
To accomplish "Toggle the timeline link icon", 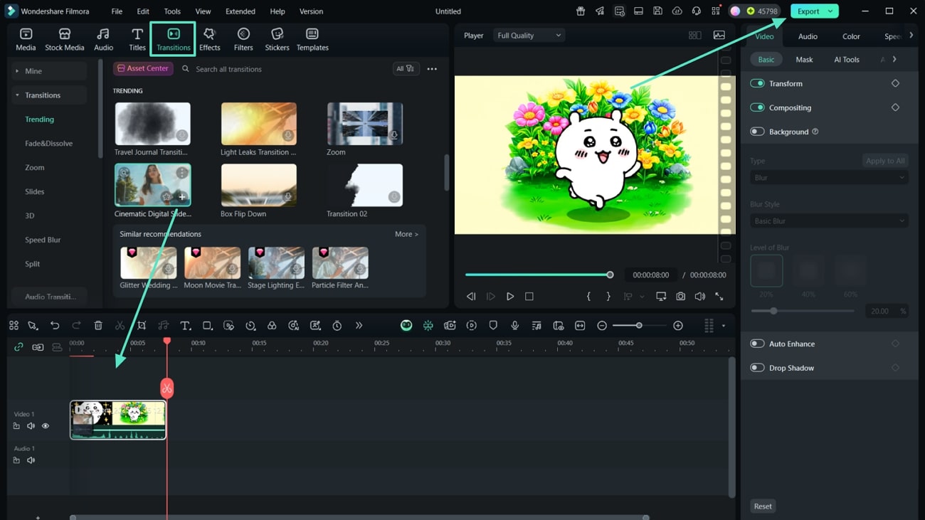I will point(18,347).
